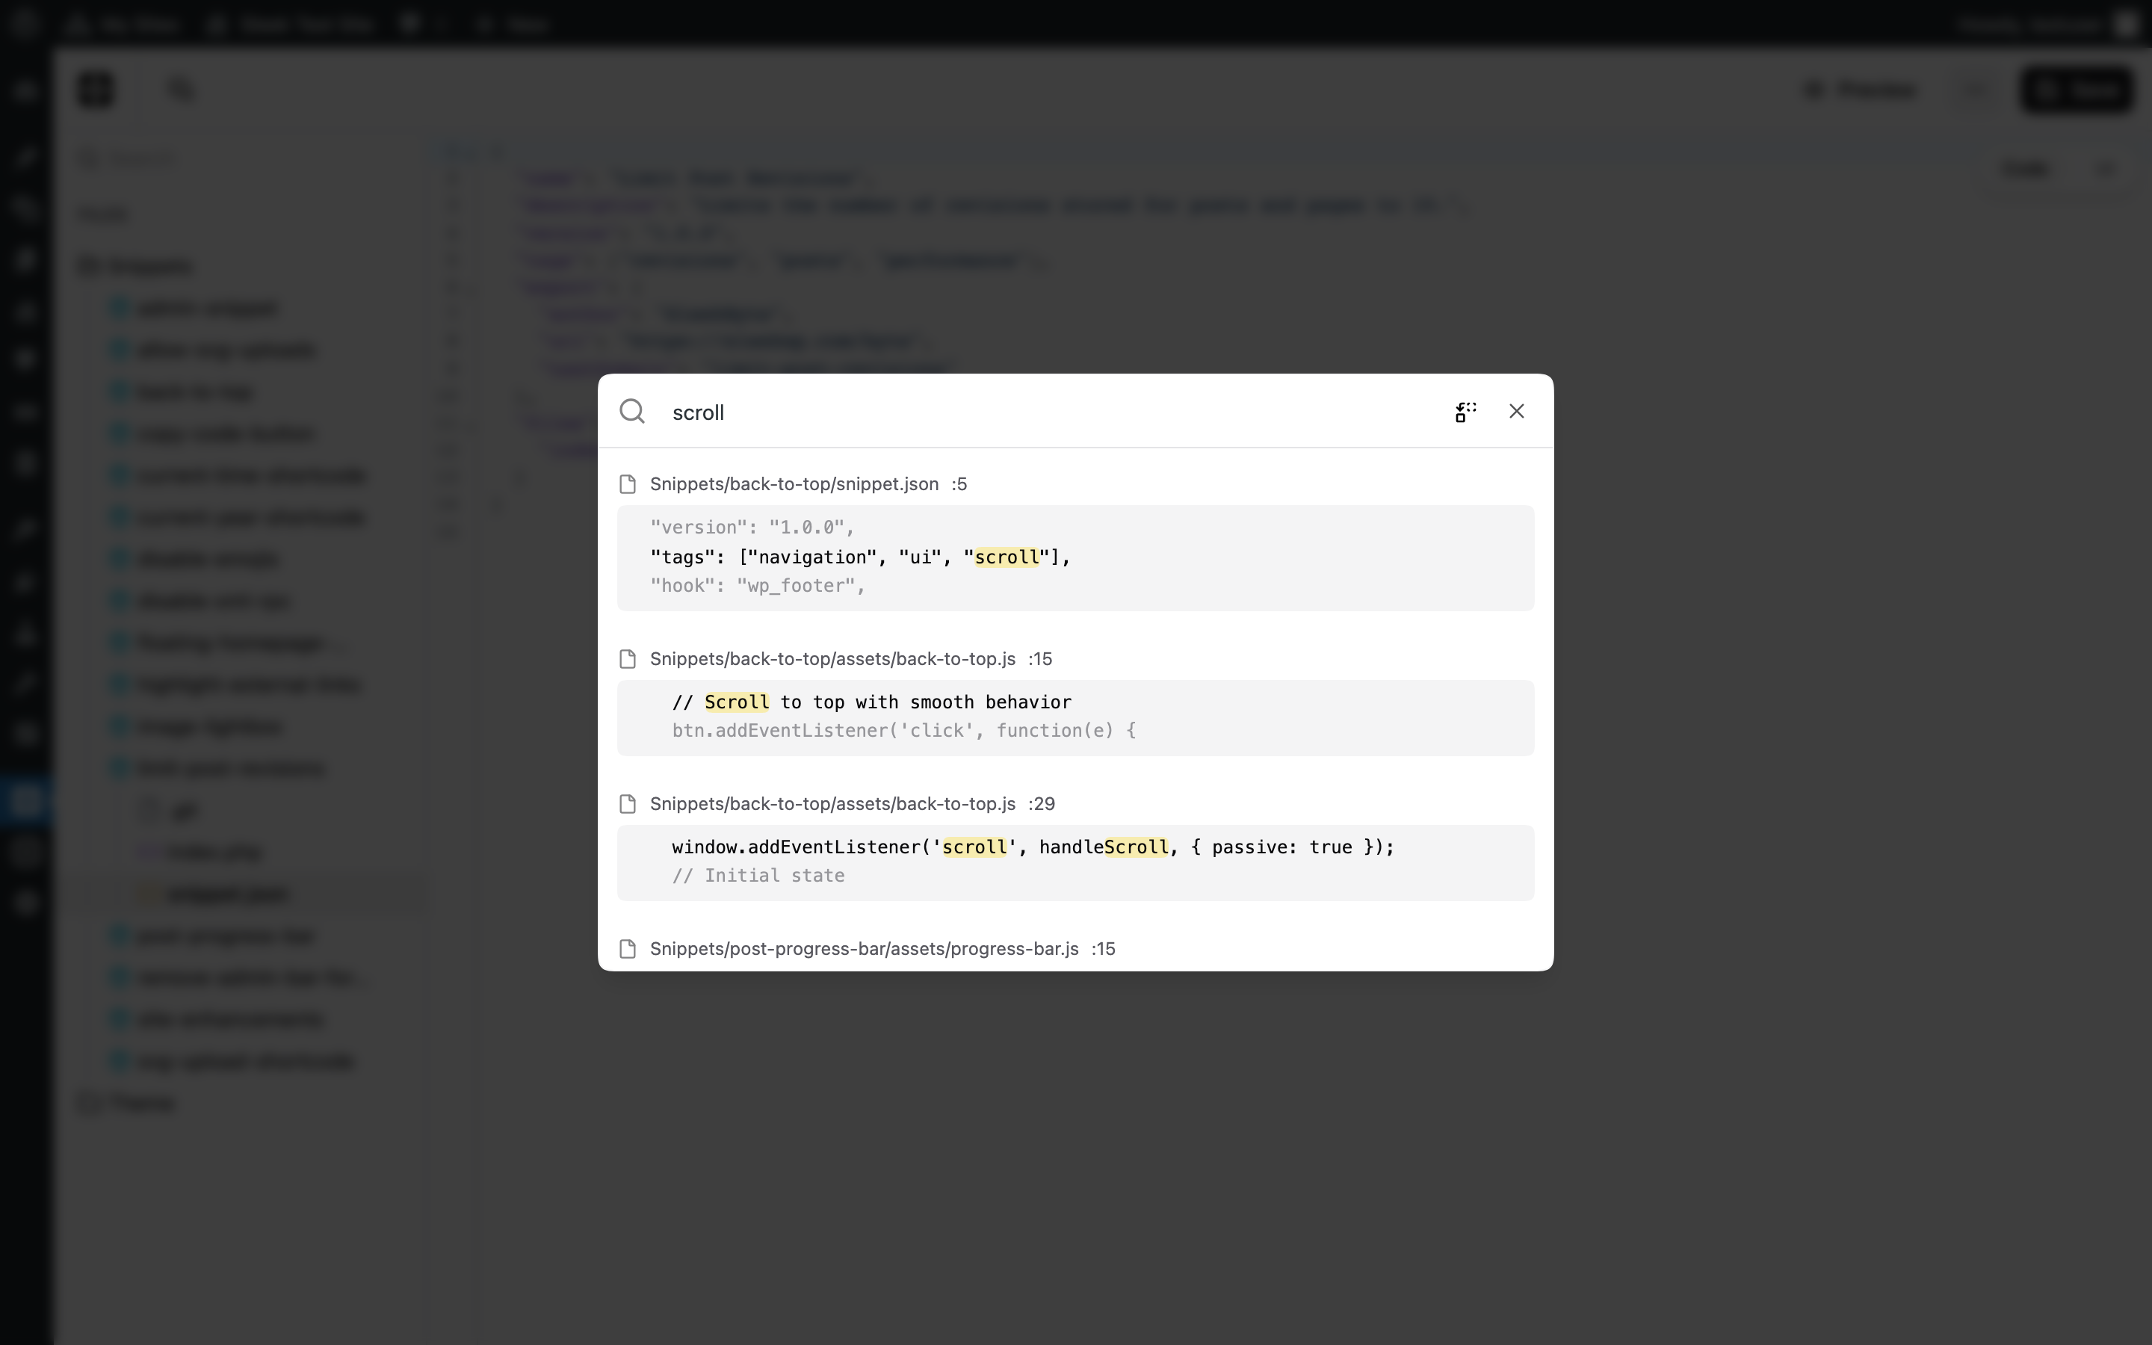Open the dropdown left of the dark top-right button
The width and height of the screenshot is (2152, 1345).
[x=1973, y=90]
